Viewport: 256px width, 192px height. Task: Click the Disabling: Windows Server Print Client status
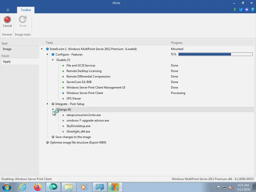pos(26,179)
